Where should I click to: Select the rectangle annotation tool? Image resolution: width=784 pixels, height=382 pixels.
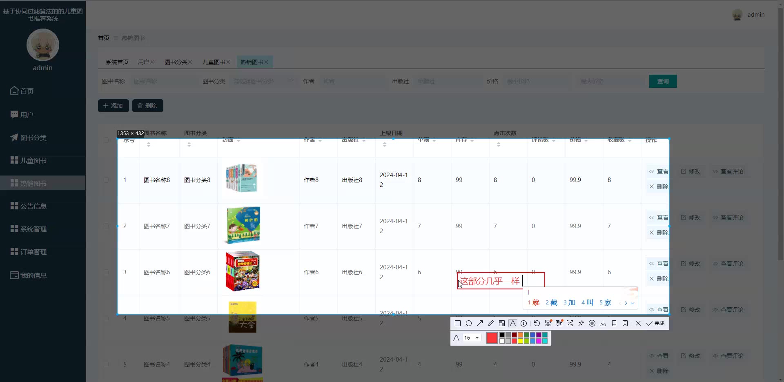458,323
